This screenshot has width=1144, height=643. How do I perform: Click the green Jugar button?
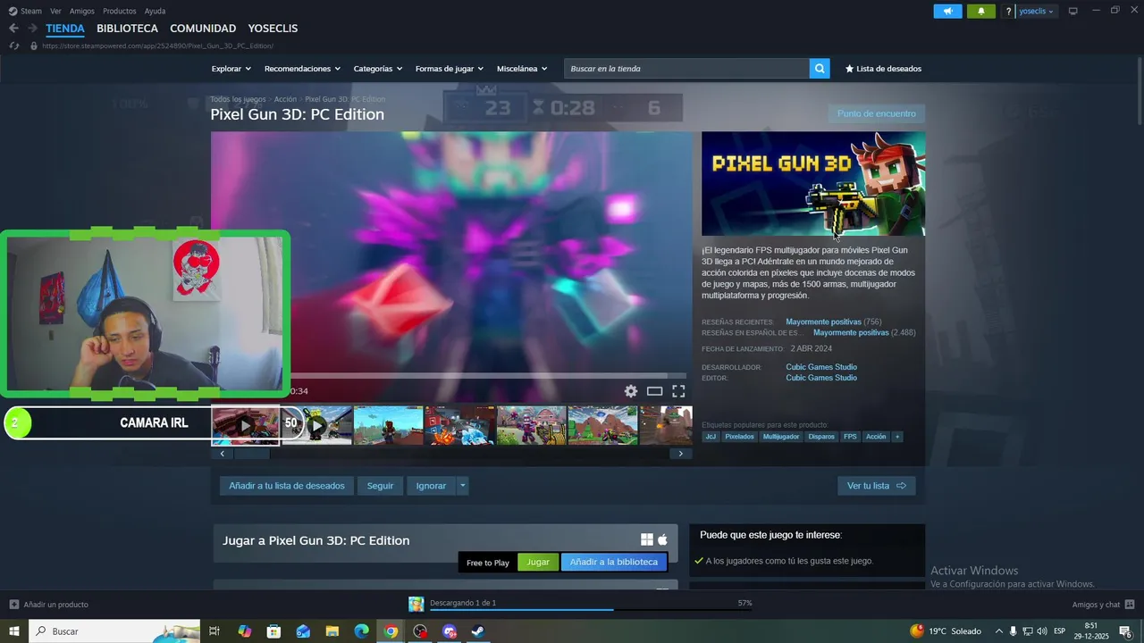click(538, 563)
